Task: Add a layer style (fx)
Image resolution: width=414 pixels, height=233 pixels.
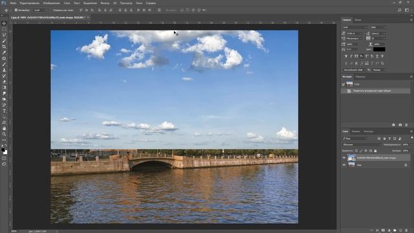Action: pyautogui.click(x=377, y=230)
